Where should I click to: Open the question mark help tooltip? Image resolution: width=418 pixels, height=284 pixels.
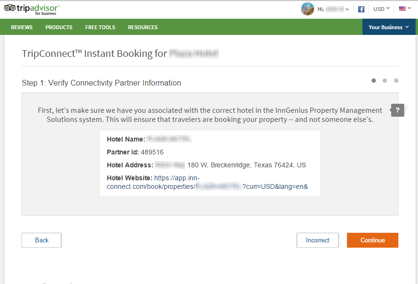click(397, 110)
